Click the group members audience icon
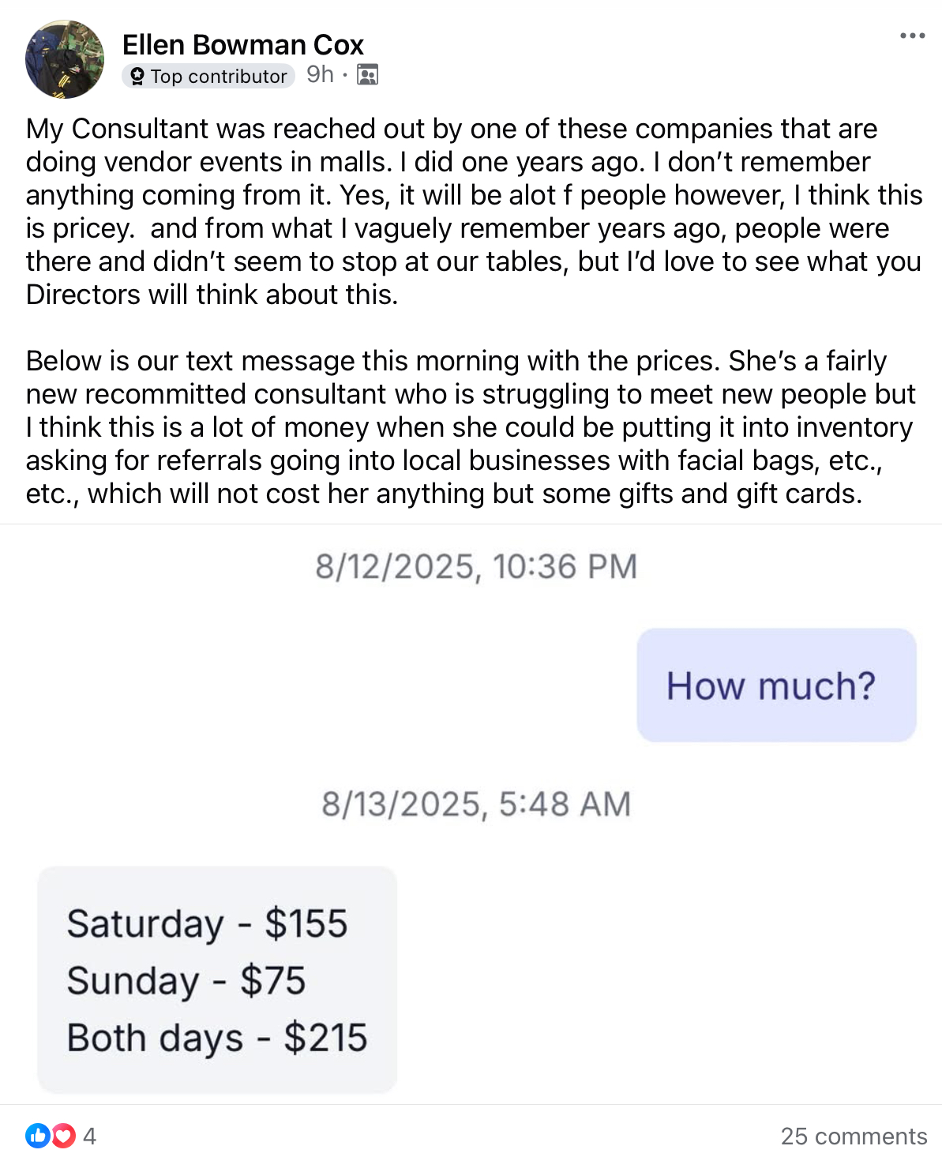Viewport: 942px width, 1161px height. pos(368,75)
